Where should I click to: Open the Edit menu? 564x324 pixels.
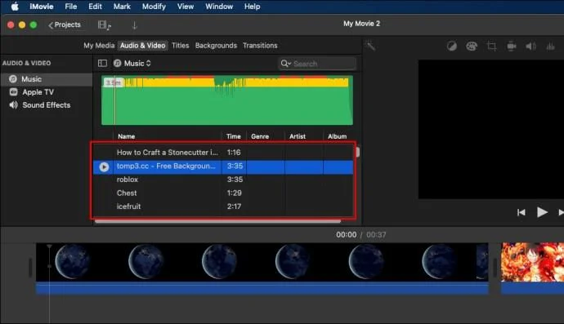coord(95,7)
